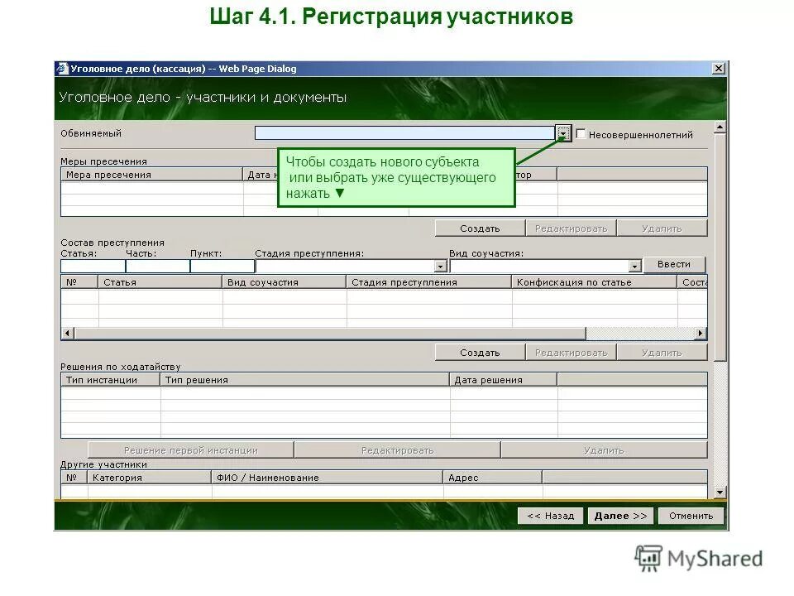794x596 pixels.
Task: Click the left arrow of the horizontal scrollbar
Action: coord(65,331)
